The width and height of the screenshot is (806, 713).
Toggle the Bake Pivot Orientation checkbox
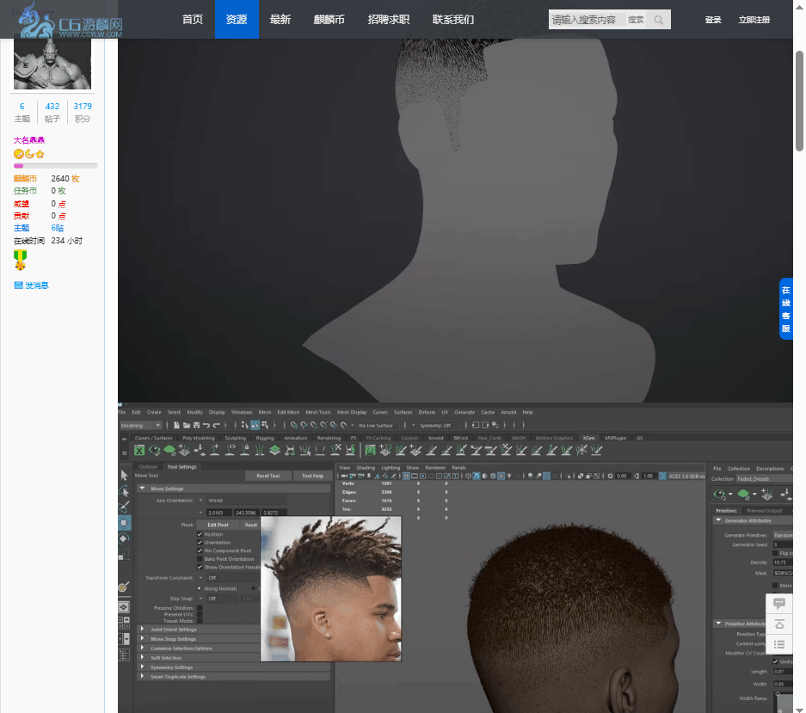pyautogui.click(x=200, y=559)
